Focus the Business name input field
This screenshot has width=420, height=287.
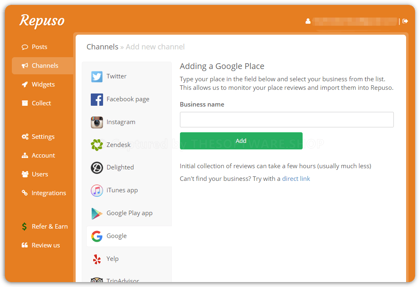[287, 120]
